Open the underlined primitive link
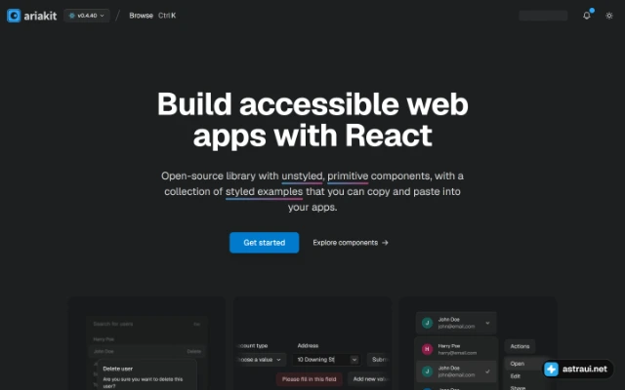625x390 pixels. tap(348, 175)
